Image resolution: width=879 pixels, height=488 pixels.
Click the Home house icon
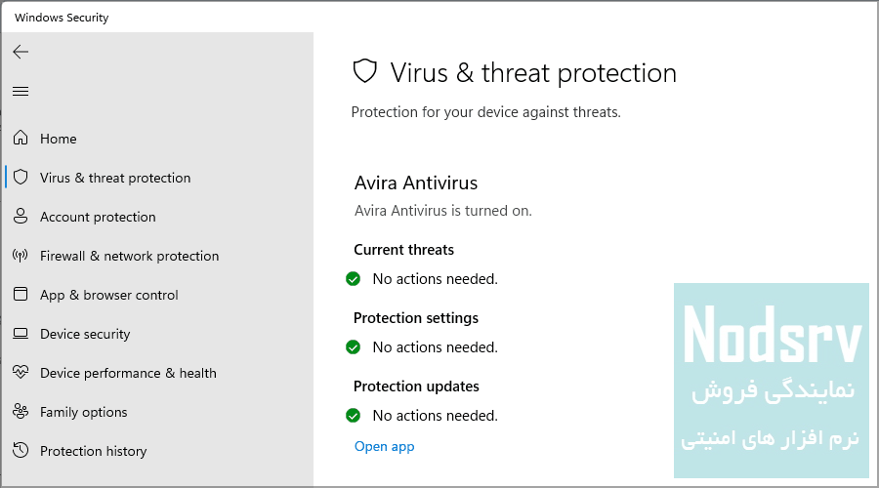click(x=21, y=138)
